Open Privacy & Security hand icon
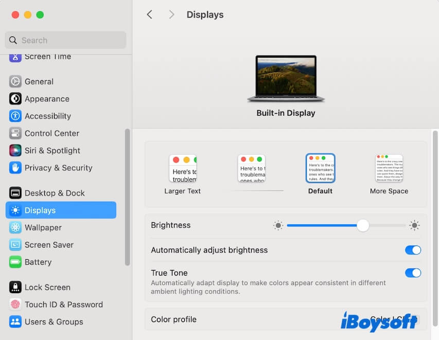This screenshot has height=340, width=439. [15, 168]
